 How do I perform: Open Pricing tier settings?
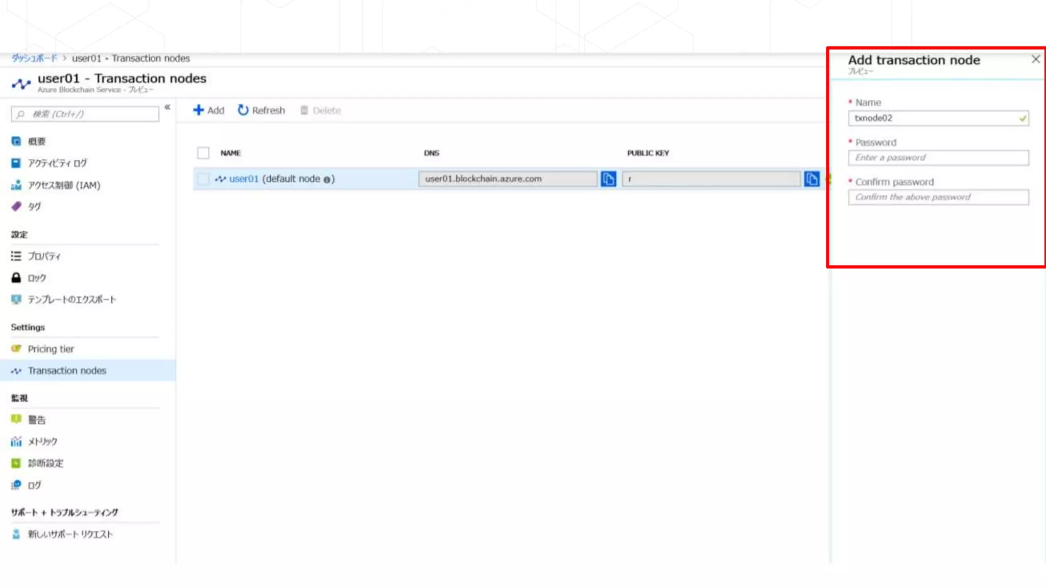click(x=51, y=349)
